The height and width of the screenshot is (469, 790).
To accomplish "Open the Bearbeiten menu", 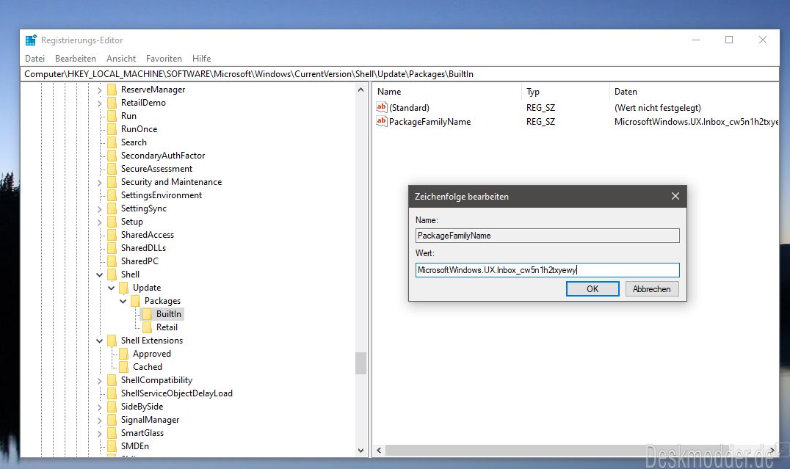I will (76, 59).
